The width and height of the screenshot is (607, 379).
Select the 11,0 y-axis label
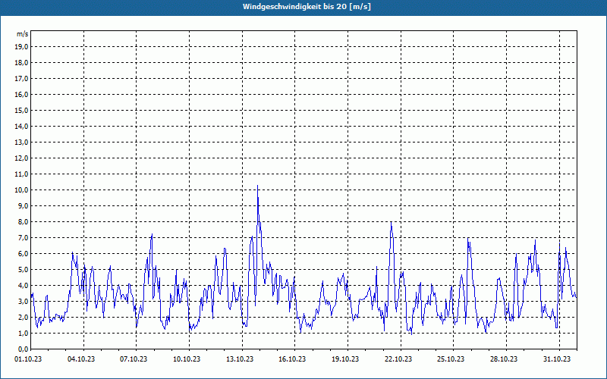point(21,174)
